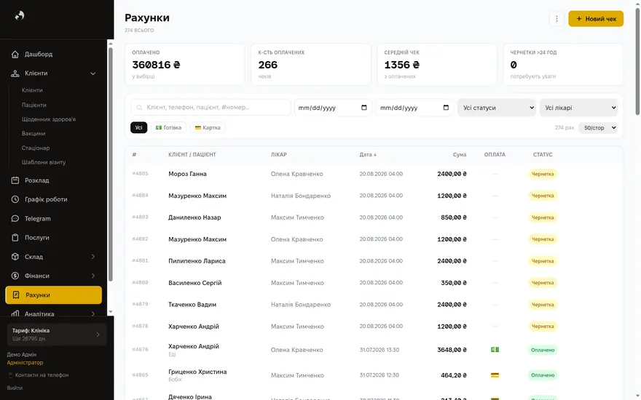Open invoice row for Мороз Ганна
Screen dimensions: 641x400
coord(374,174)
